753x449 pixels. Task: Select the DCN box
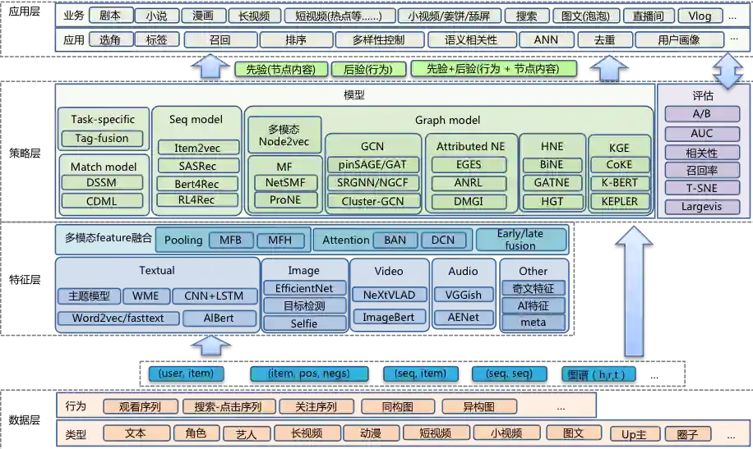443,240
